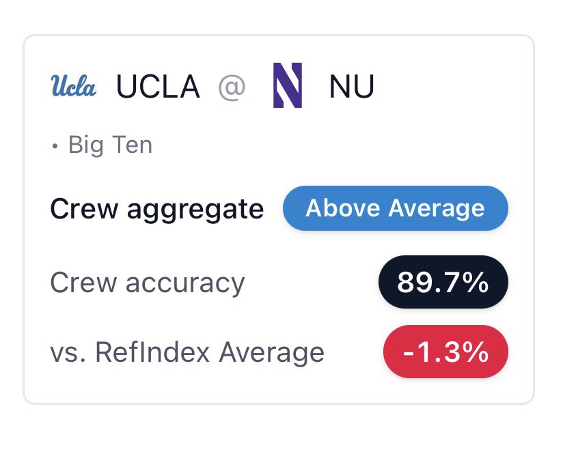Viewport: 563px width, 454px height.
Task: Click the red -1.3% pill
Action: pyautogui.click(x=445, y=352)
